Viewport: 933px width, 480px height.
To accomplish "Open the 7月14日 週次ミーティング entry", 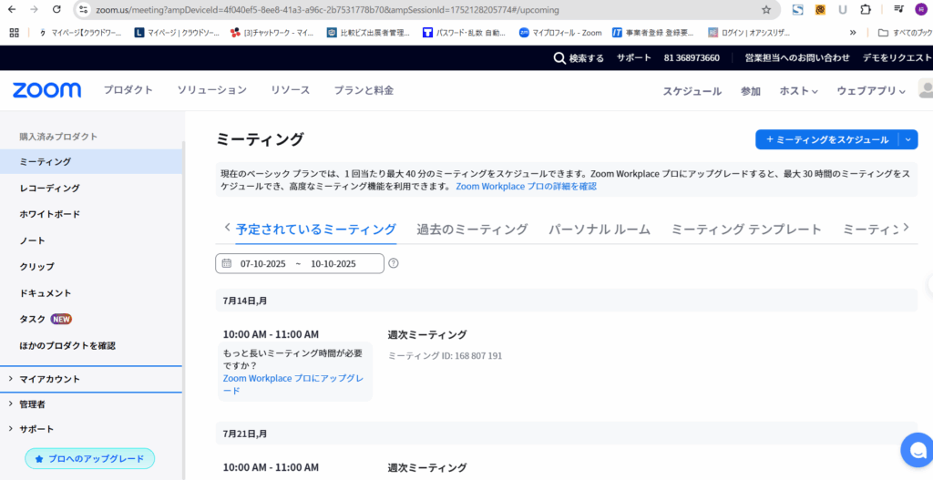I will point(427,334).
